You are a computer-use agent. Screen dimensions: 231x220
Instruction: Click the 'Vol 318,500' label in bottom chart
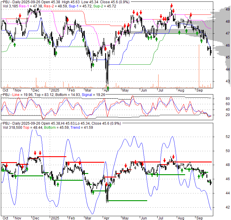[12, 128]
